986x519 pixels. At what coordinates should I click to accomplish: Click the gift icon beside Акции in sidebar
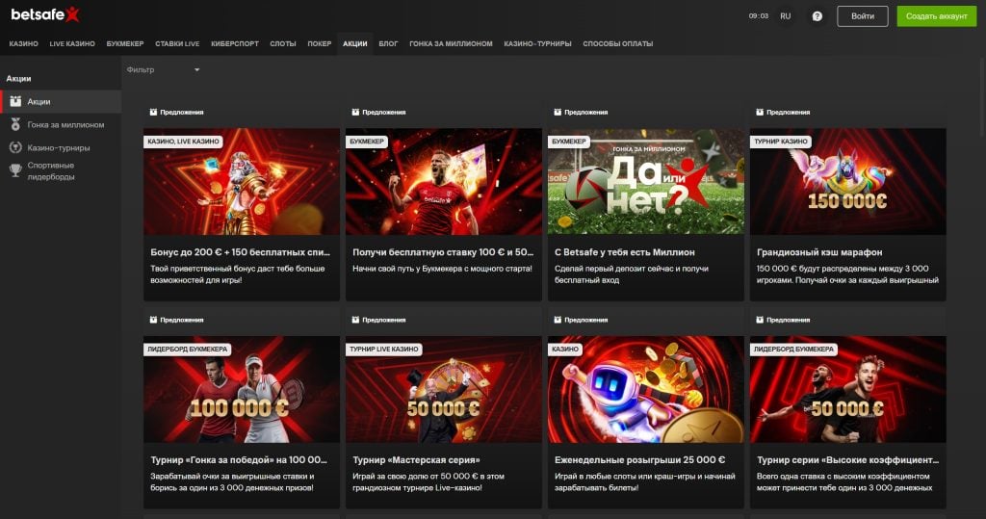(x=15, y=101)
